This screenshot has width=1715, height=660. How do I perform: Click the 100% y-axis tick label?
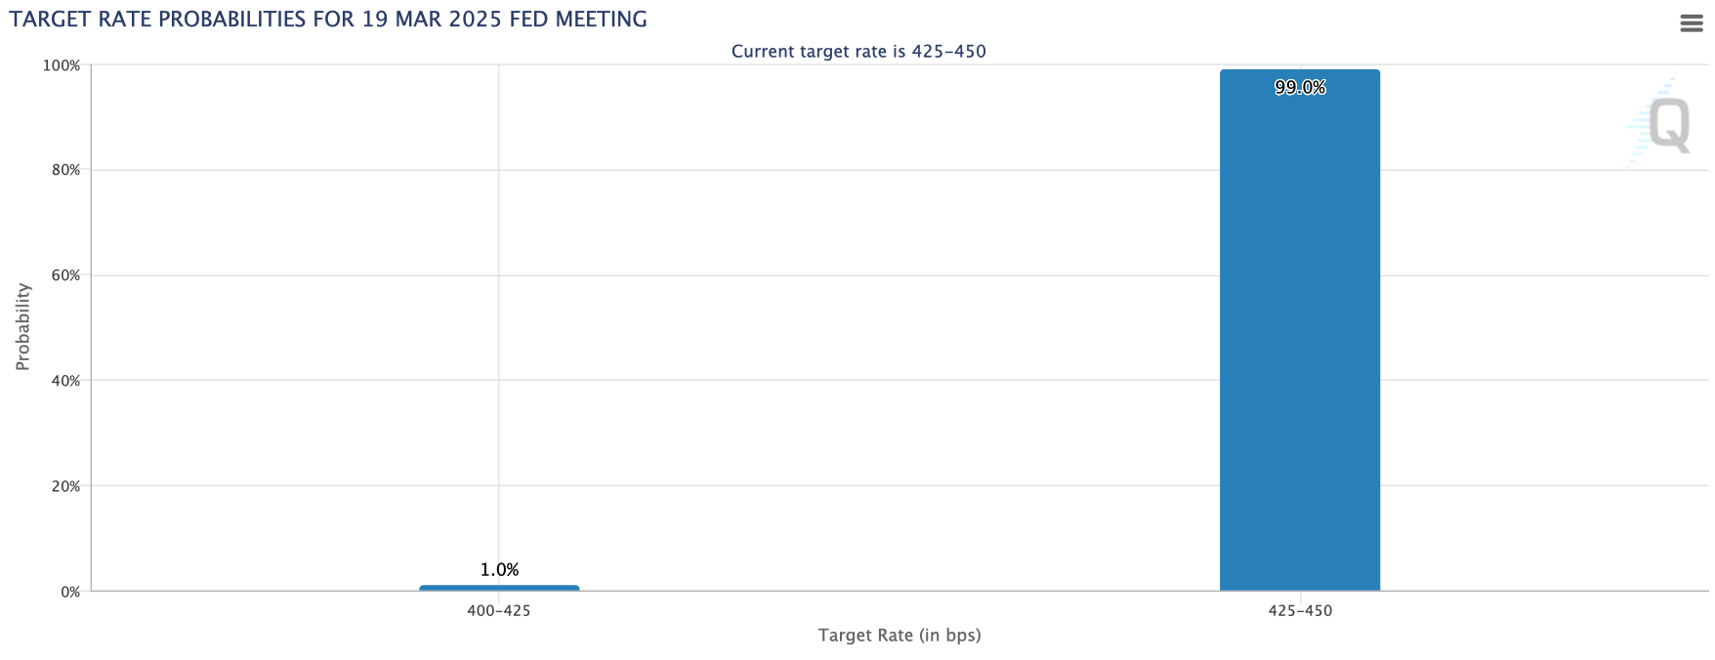click(x=62, y=65)
